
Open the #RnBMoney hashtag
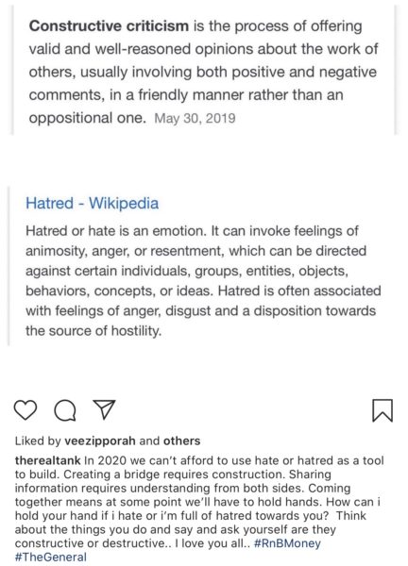pyautogui.click(x=287, y=543)
